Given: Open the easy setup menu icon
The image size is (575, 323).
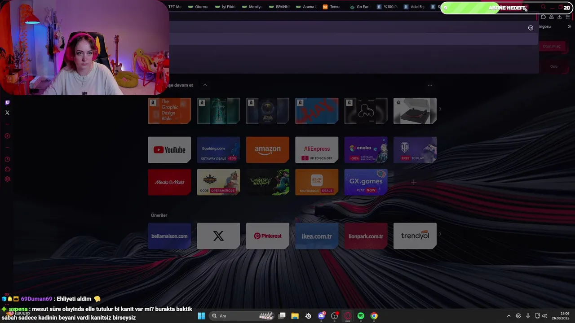Looking at the screenshot, I should pos(568,17).
